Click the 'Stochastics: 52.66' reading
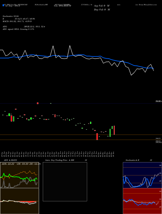 (10, 16)
